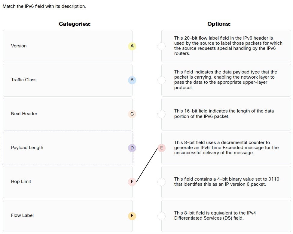
Task: Click letter badge D beside Payload Length
Action: [x=132, y=148]
